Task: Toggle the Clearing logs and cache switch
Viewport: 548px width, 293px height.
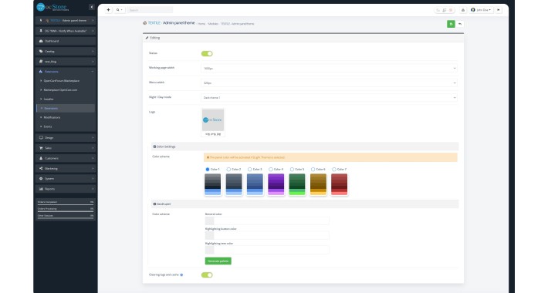Action: (207, 274)
